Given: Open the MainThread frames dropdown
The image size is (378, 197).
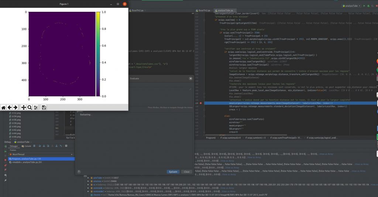Looking at the screenshot, I should 41,154.
